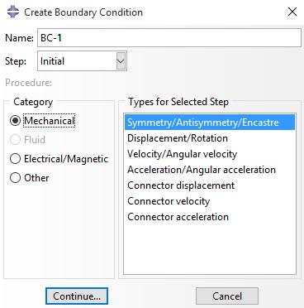Close the Create Boundary Condition dialog
This screenshot has height=308, width=304.
tap(292, 12)
